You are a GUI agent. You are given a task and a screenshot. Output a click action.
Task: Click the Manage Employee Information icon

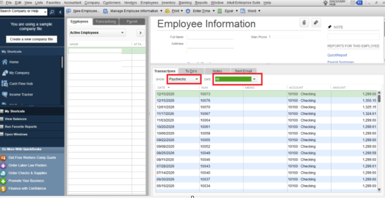[105, 11]
